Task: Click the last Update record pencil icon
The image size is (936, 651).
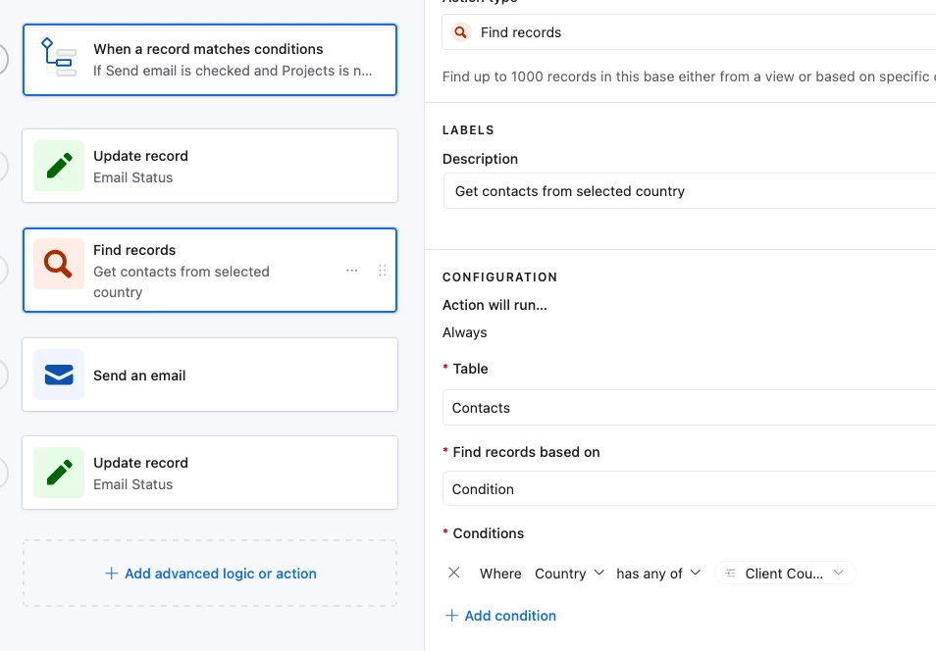Action: click(59, 473)
